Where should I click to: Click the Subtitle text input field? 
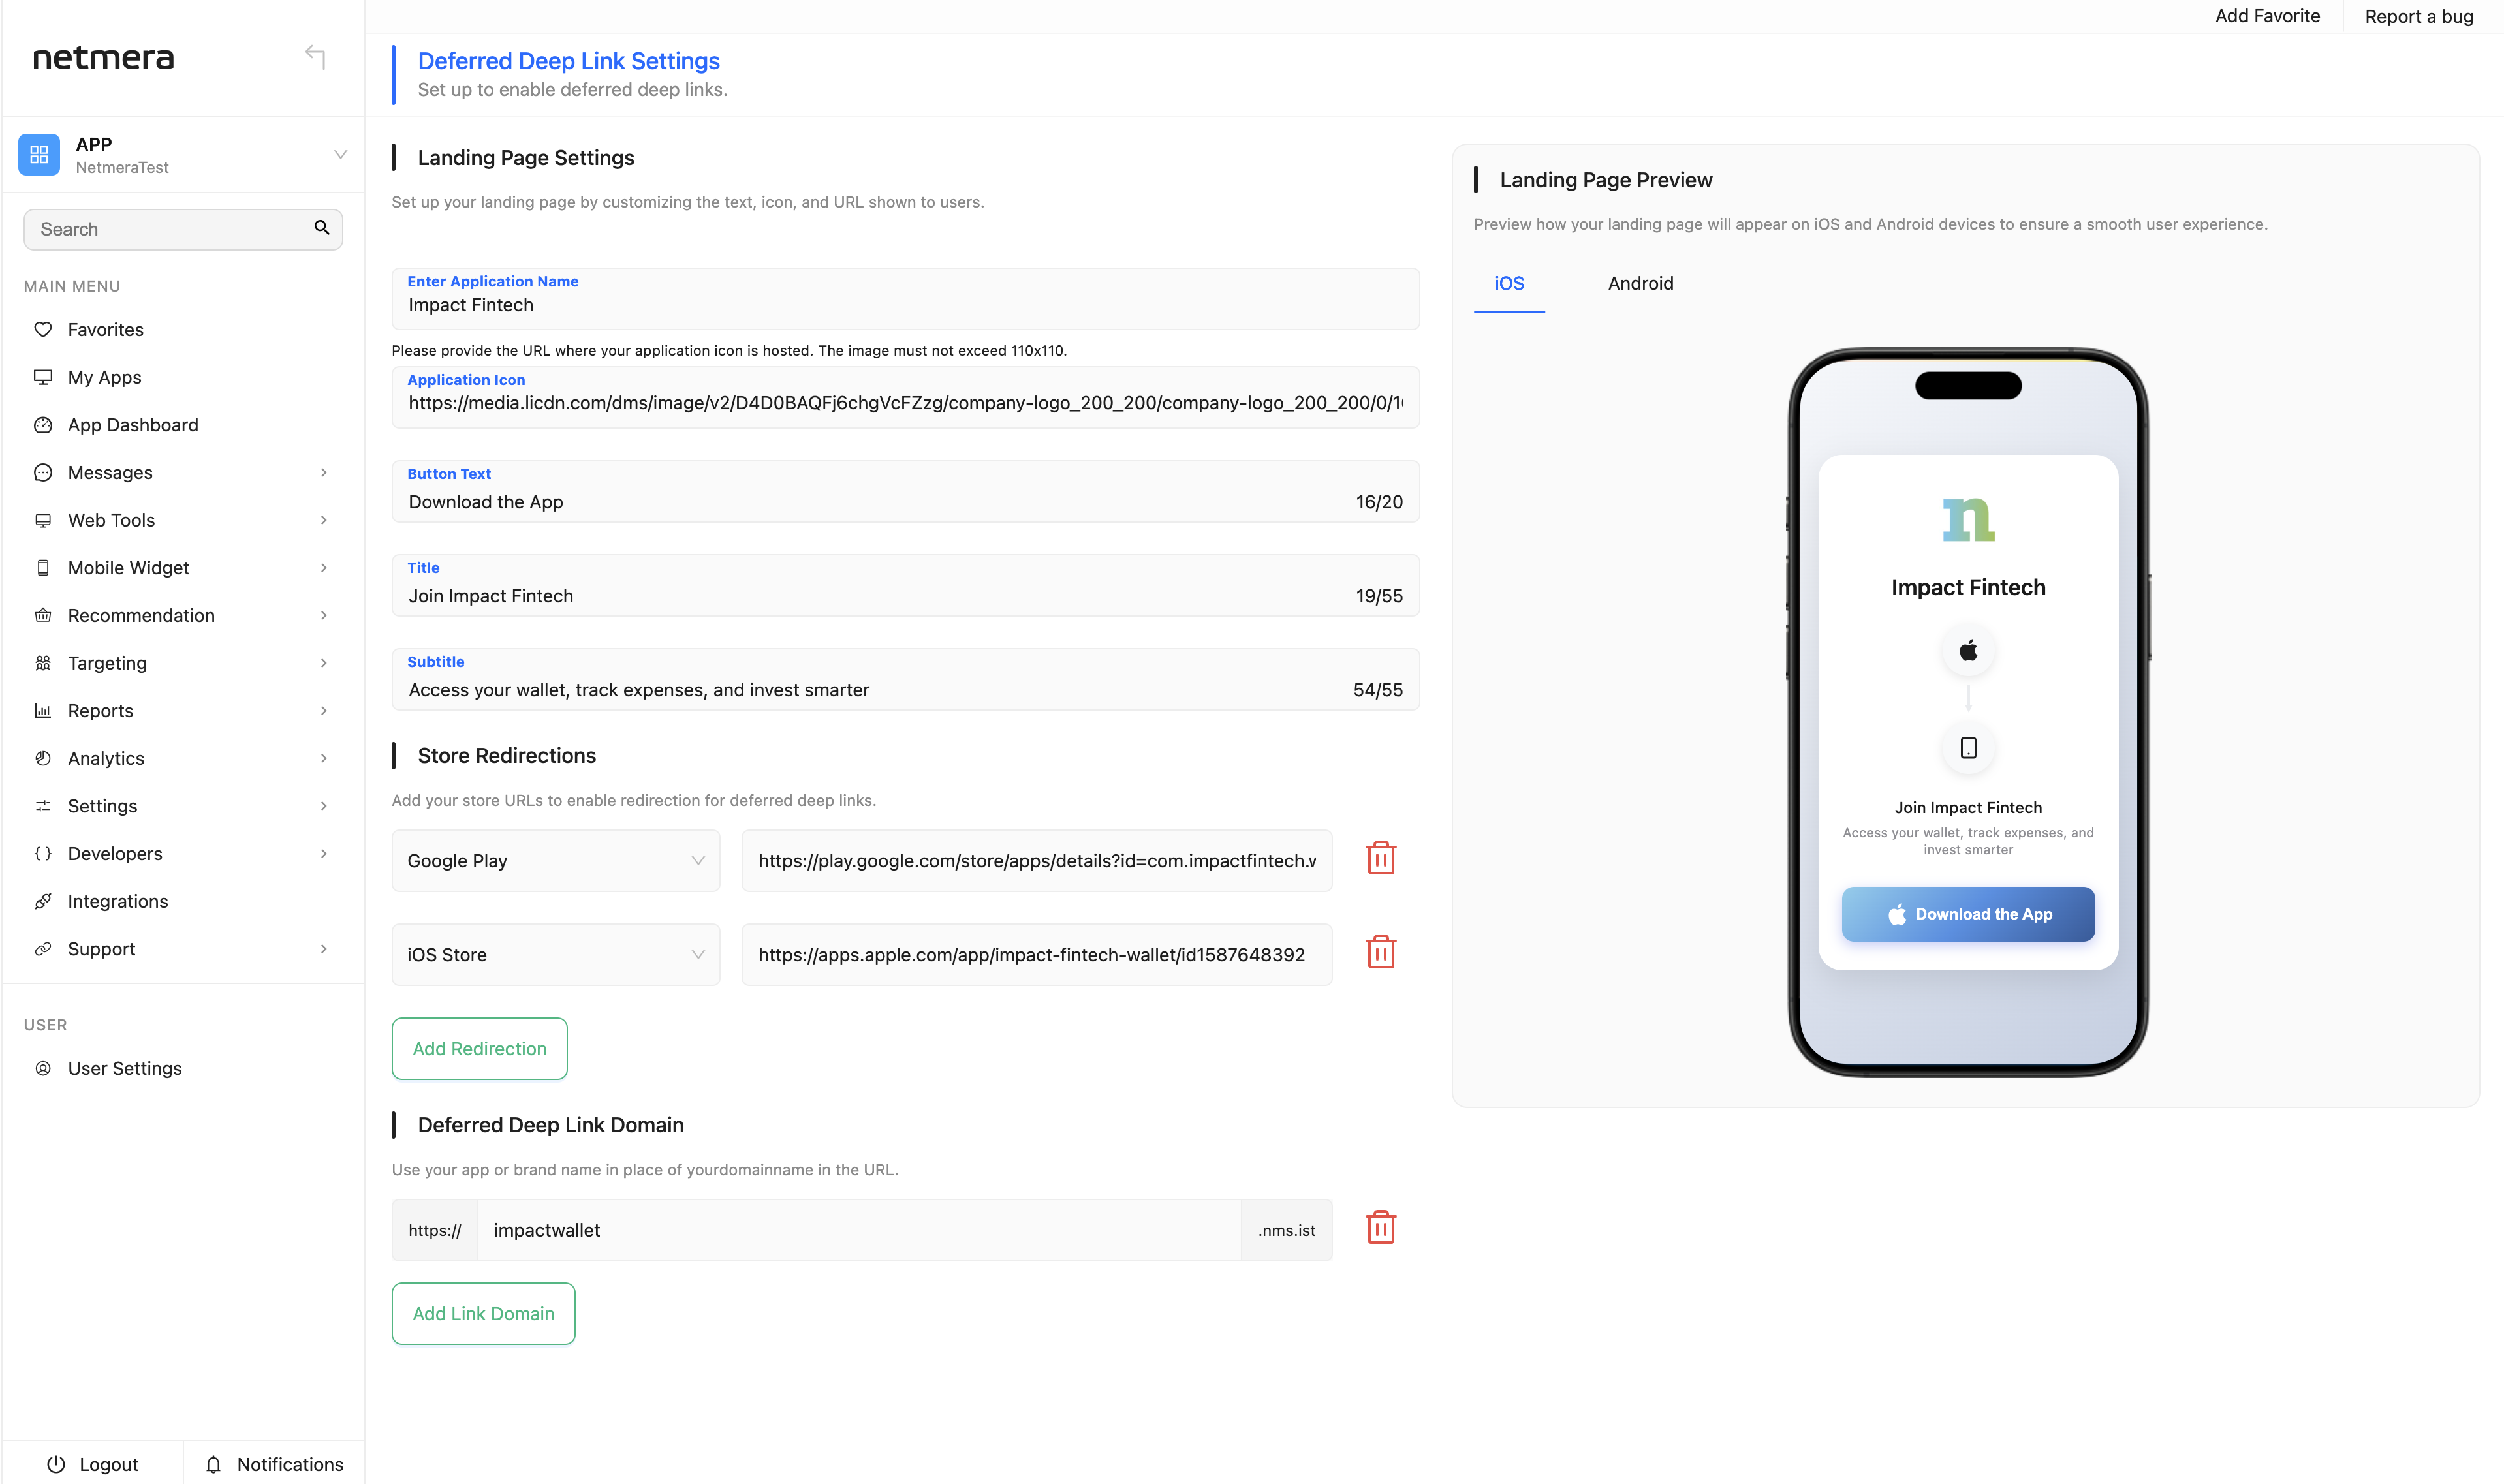(x=870, y=689)
